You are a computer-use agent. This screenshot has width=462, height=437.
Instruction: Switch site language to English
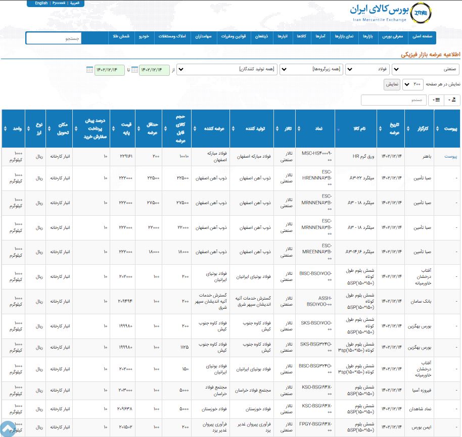click(x=41, y=3)
